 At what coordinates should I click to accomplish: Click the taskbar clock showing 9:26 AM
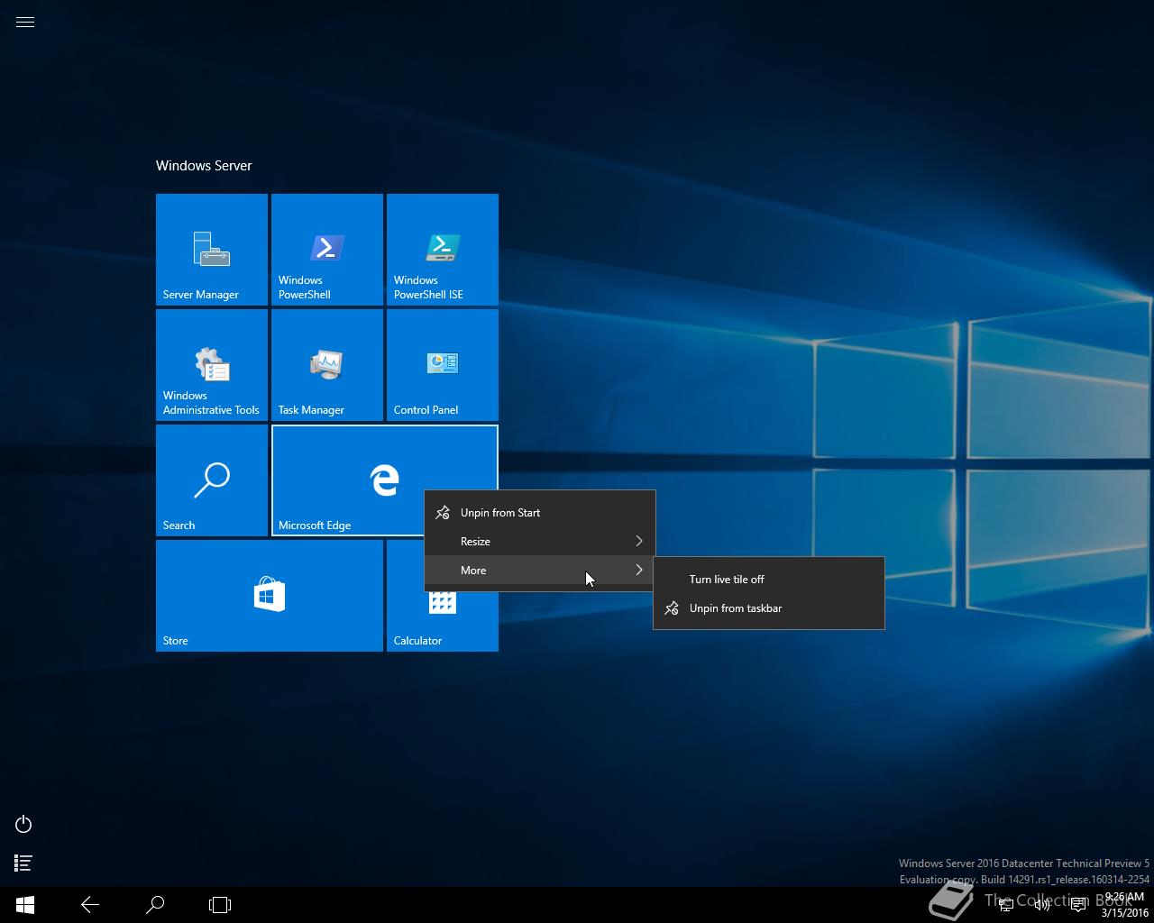point(1125,905)
